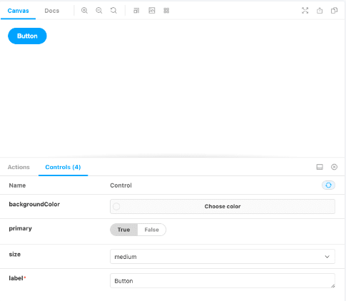Click the Name column header
The image size is (346, 301).
click(x=17, y=185)
